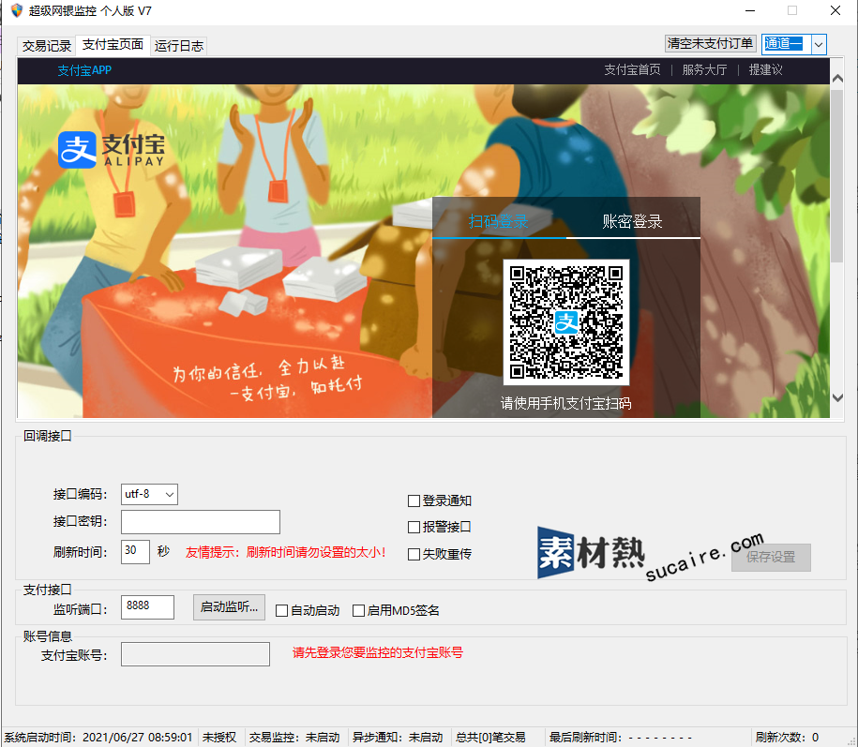Click the 刷新时间 seconds field
The width and height of the screenshot is (858, 747).
pos(135,551)
